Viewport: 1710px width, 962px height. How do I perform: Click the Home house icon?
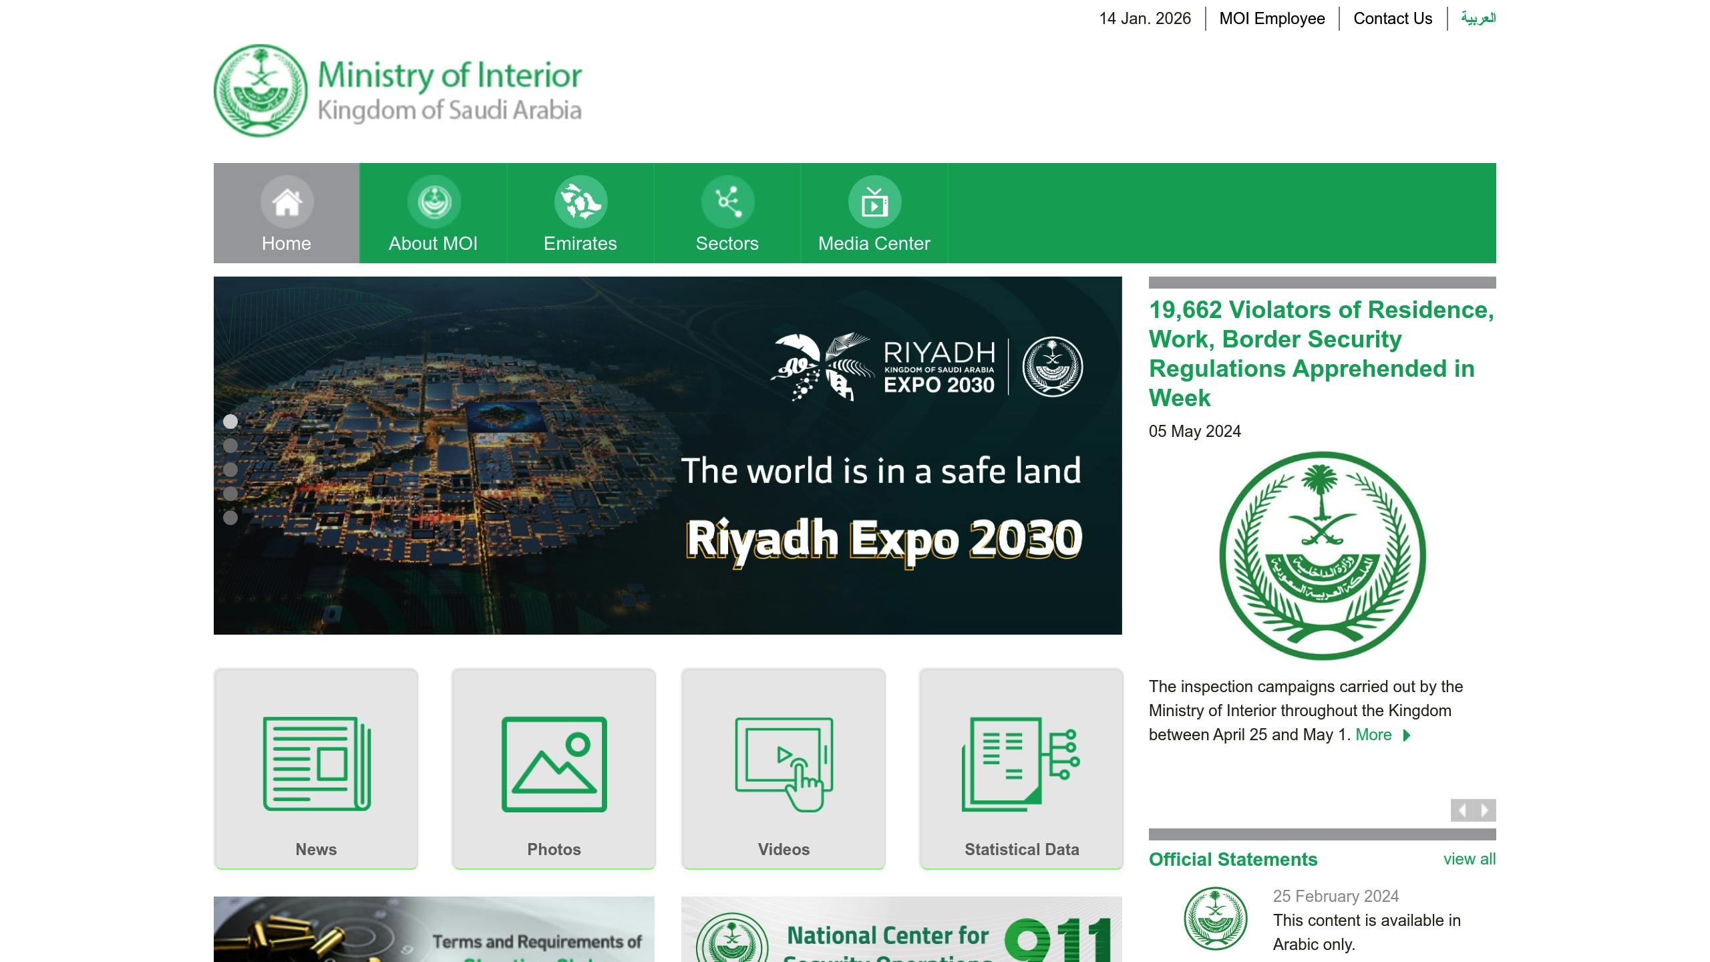(x=287, y=202)
